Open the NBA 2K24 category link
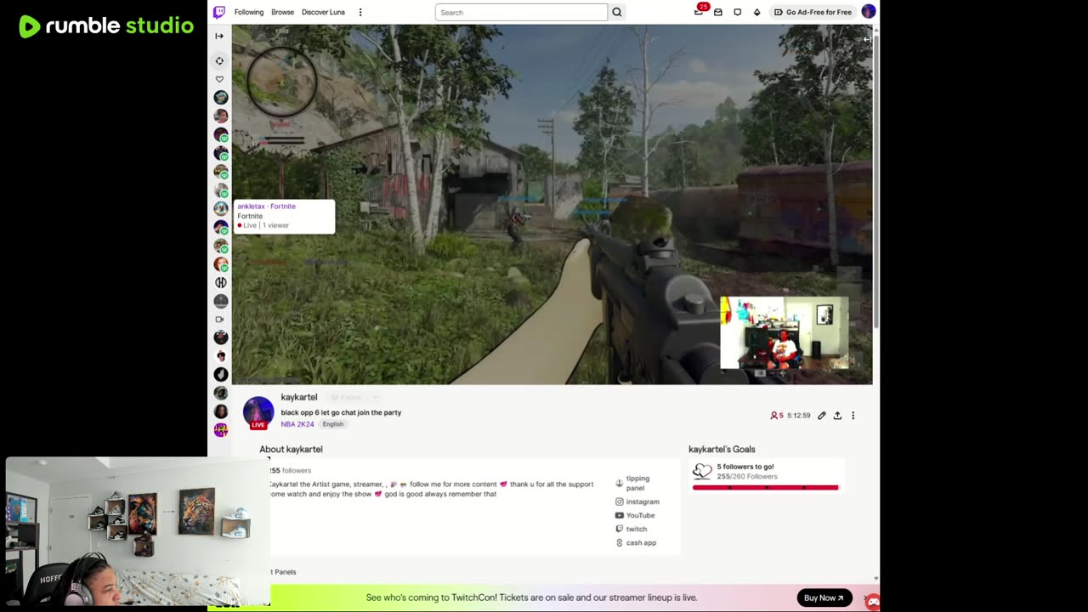This screenshot has width=1088, height=612. click(x=297, y=424)
